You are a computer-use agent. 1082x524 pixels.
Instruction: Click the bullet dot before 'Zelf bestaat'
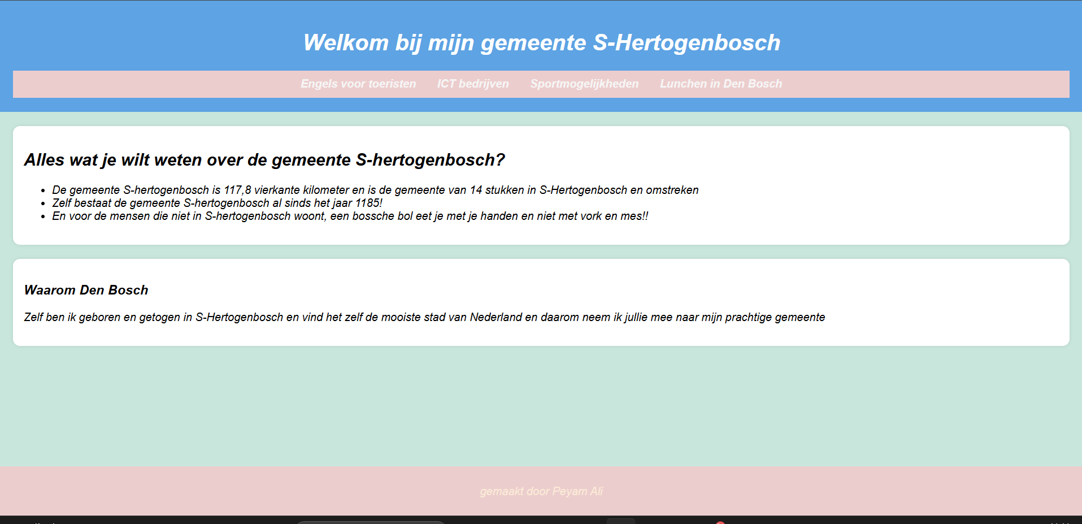43,204
